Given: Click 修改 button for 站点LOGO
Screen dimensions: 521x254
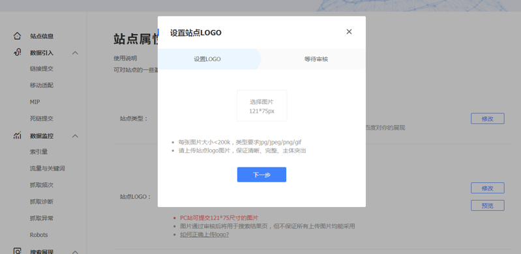Looking at the screenshot, I should [x=488, y=188].
